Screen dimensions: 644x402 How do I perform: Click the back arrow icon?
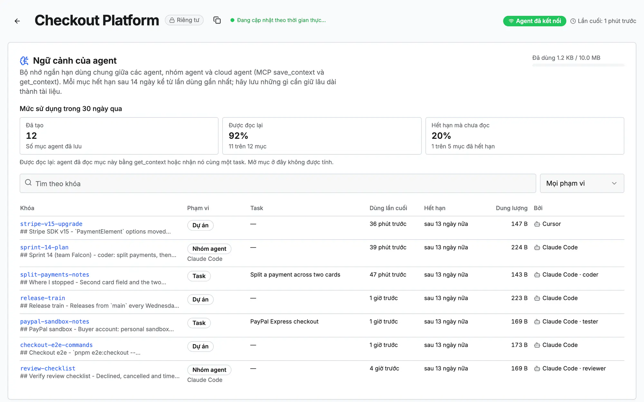tap(17, 21)
